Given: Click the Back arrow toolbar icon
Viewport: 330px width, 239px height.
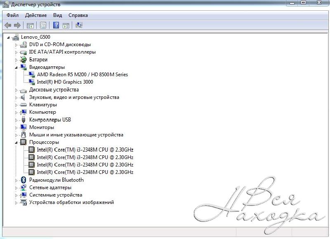Looking at the screenshot, I should point(8,25).
